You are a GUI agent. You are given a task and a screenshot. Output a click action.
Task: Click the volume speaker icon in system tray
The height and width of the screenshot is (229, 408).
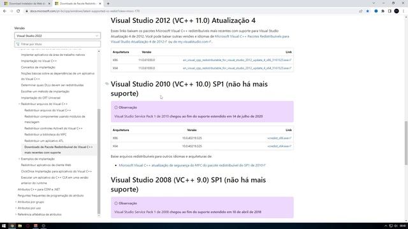click(396, 226)
